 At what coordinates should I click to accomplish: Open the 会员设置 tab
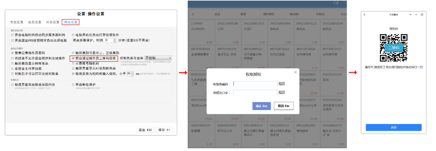[x=35, y=22]
